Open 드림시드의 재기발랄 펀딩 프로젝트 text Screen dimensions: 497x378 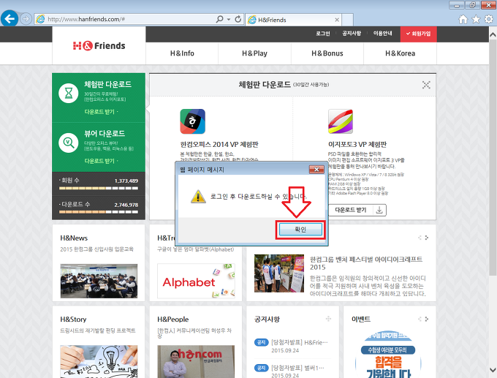pos(98,330)
